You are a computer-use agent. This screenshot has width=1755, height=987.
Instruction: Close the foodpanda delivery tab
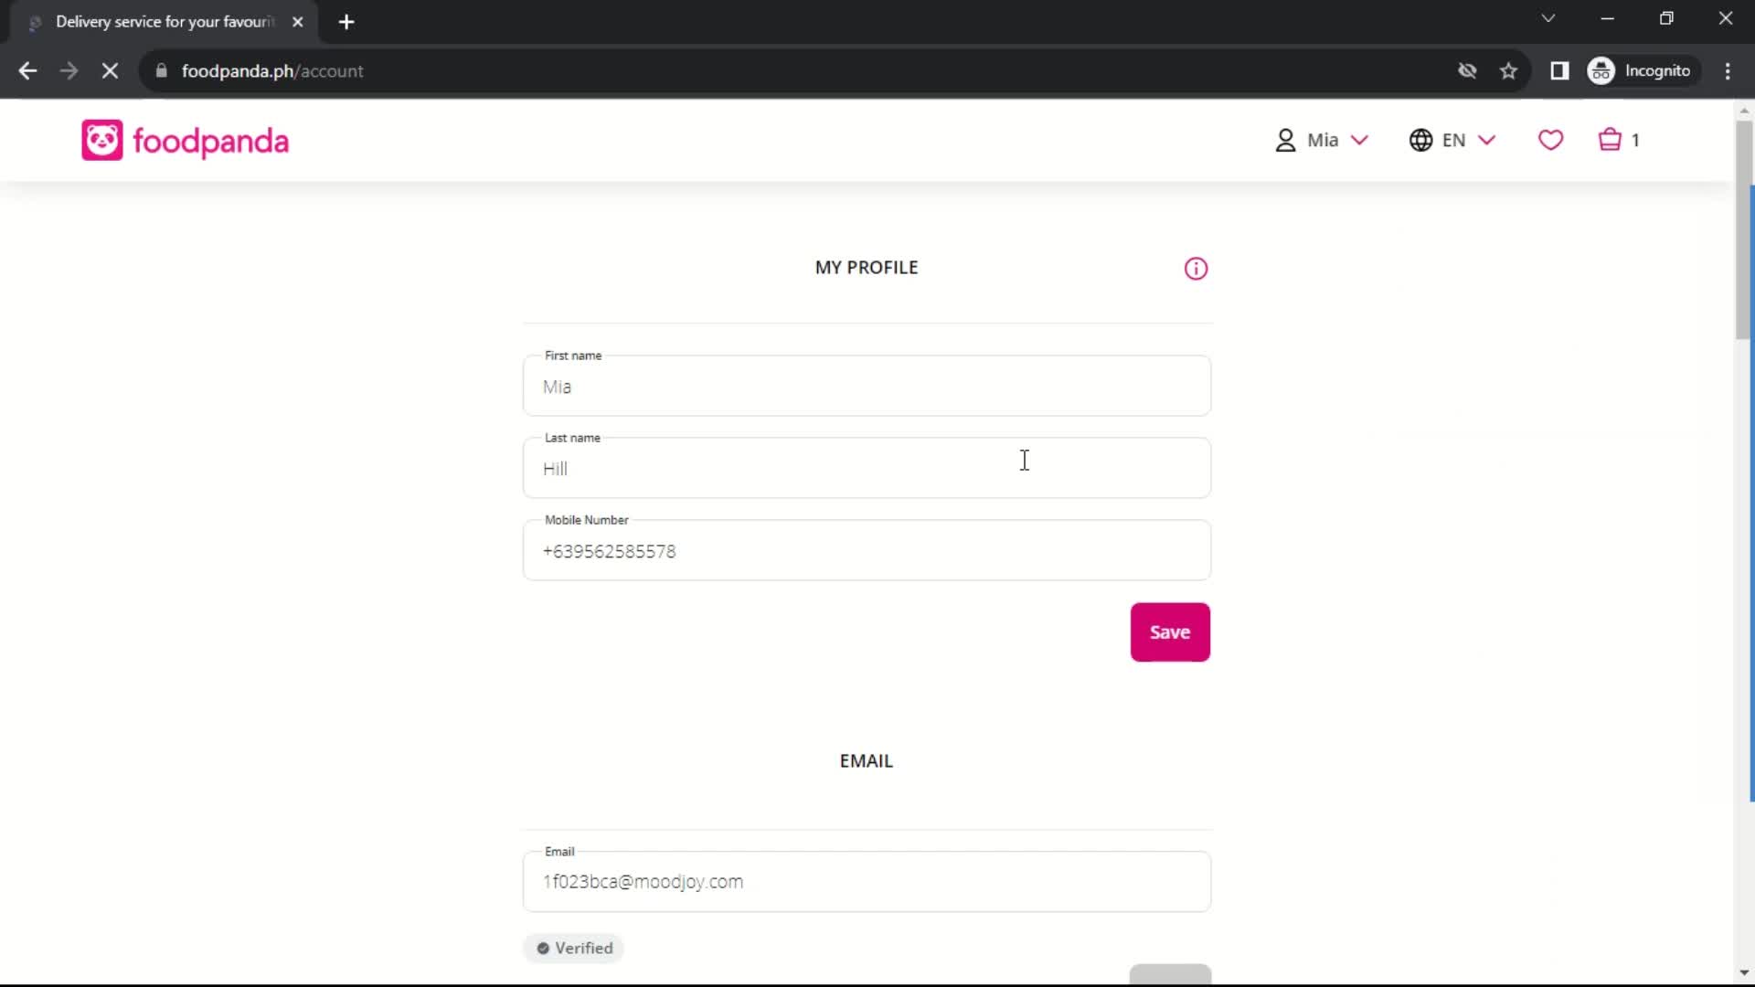pyautogui.click(x=297, y=22)
